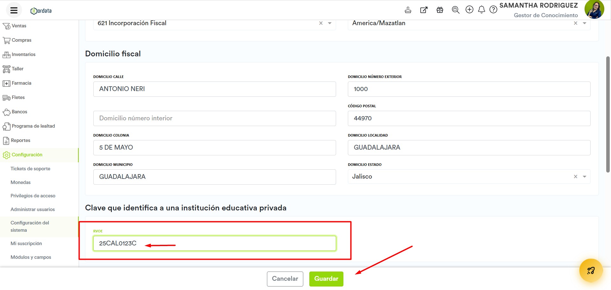Clear the 621 Incorporación Fiscal selection
The width and height of the screenshot is (611, 290).
point(321,23)
